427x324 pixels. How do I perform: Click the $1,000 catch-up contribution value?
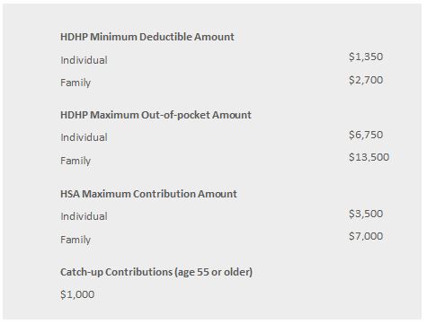77,294
